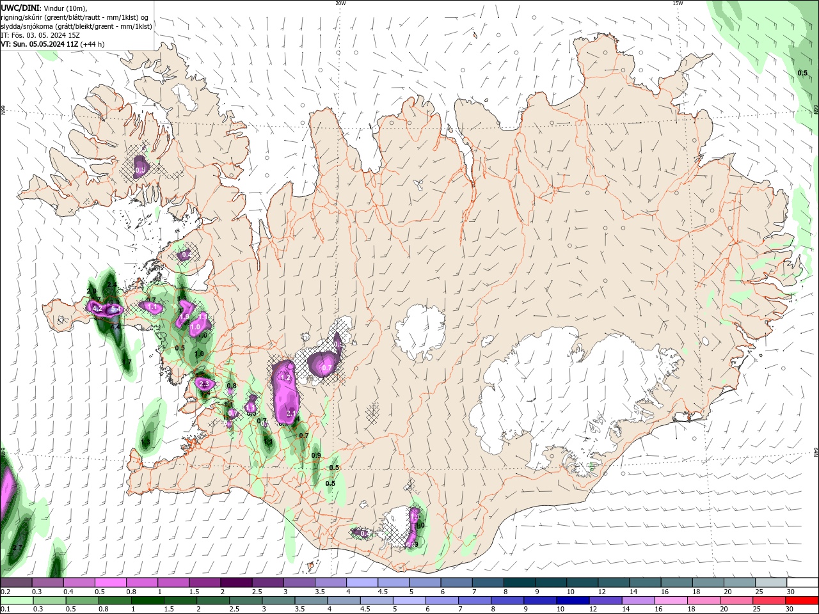Viewport: 819px width, 614px height.
Task: Click the lower legend pale green swatch labeled 0.1
Action: (16, 601)
